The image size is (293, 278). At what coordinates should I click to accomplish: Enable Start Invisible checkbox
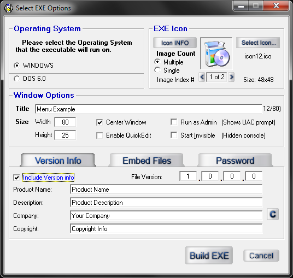click(174, 135)
